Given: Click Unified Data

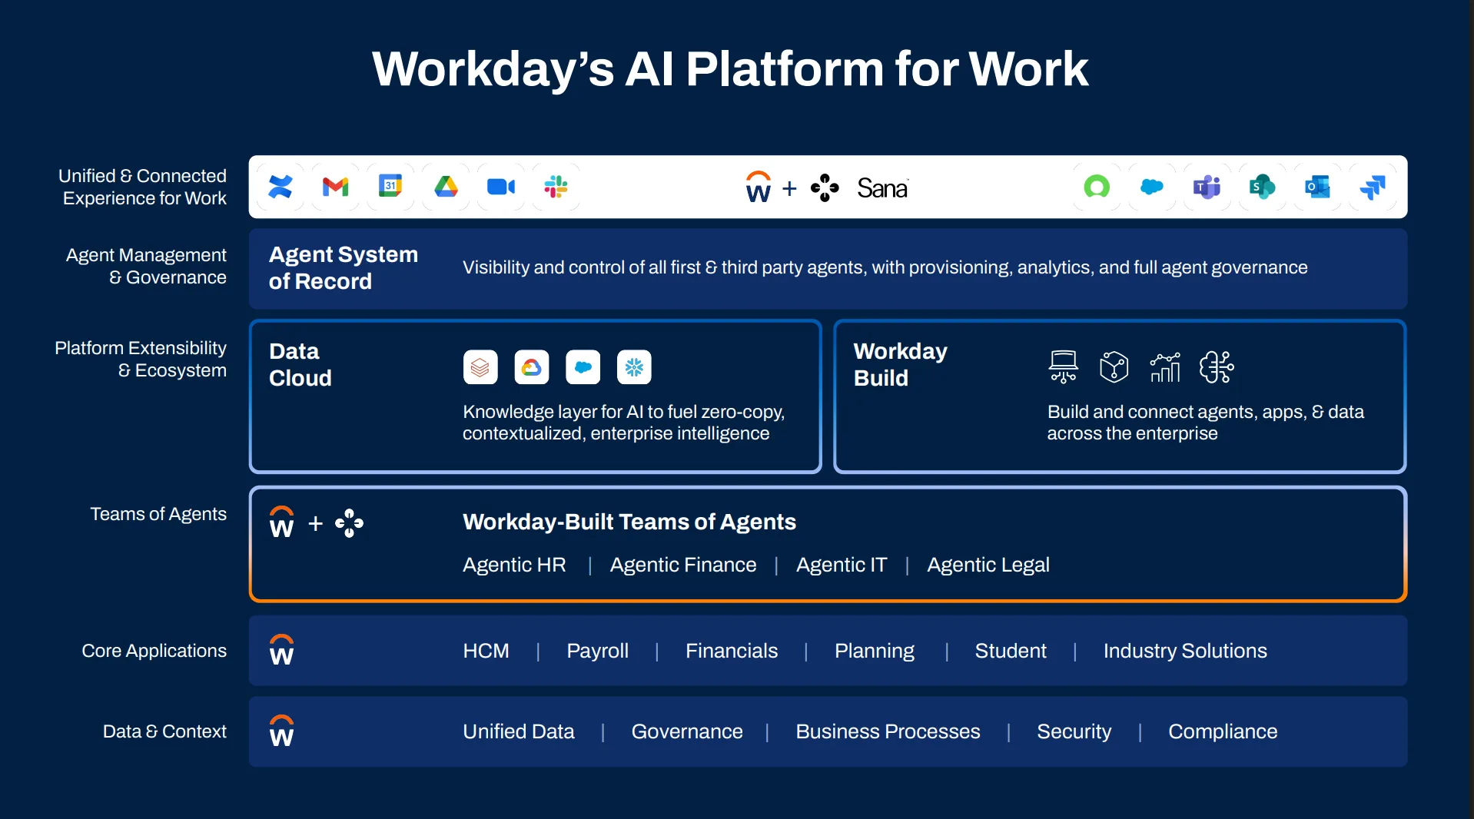Looking at the screenshot, I should pos(519,731).
